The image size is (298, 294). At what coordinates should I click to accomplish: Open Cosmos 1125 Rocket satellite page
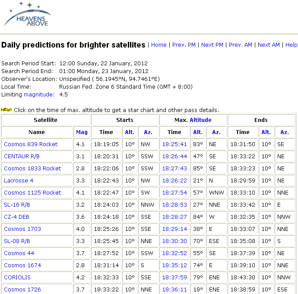[32, 192]
